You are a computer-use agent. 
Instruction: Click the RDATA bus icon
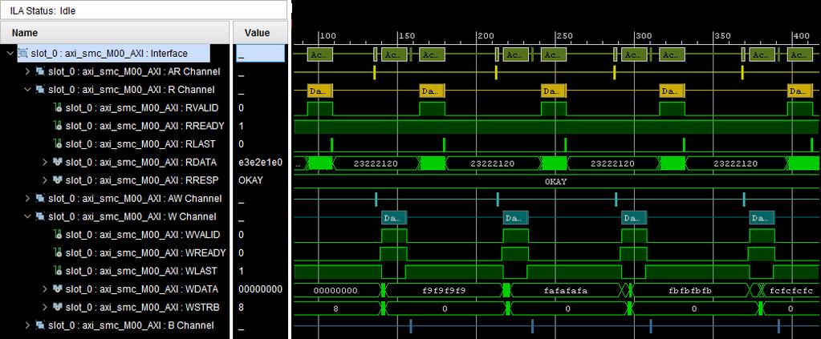(58, 162)
